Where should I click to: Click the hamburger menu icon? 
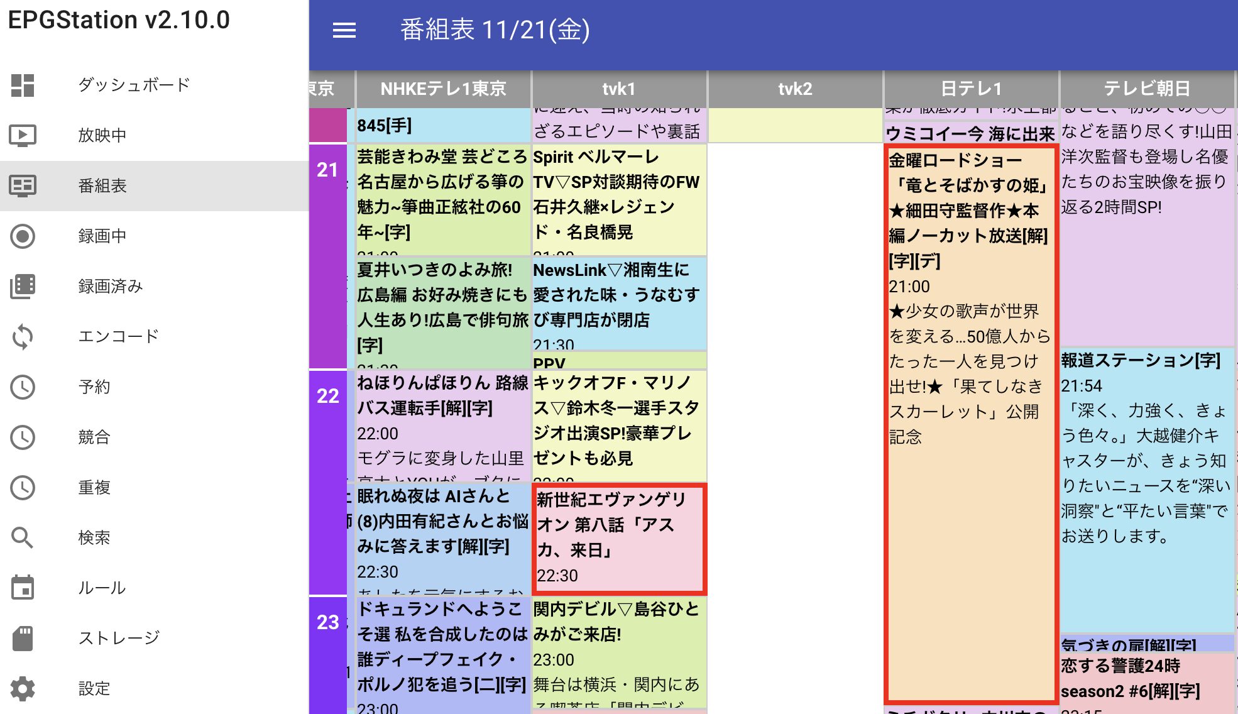344,30
